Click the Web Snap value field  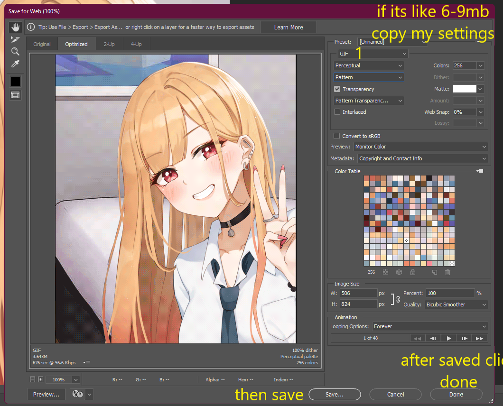pyautogui.click(x=465, y=112)
